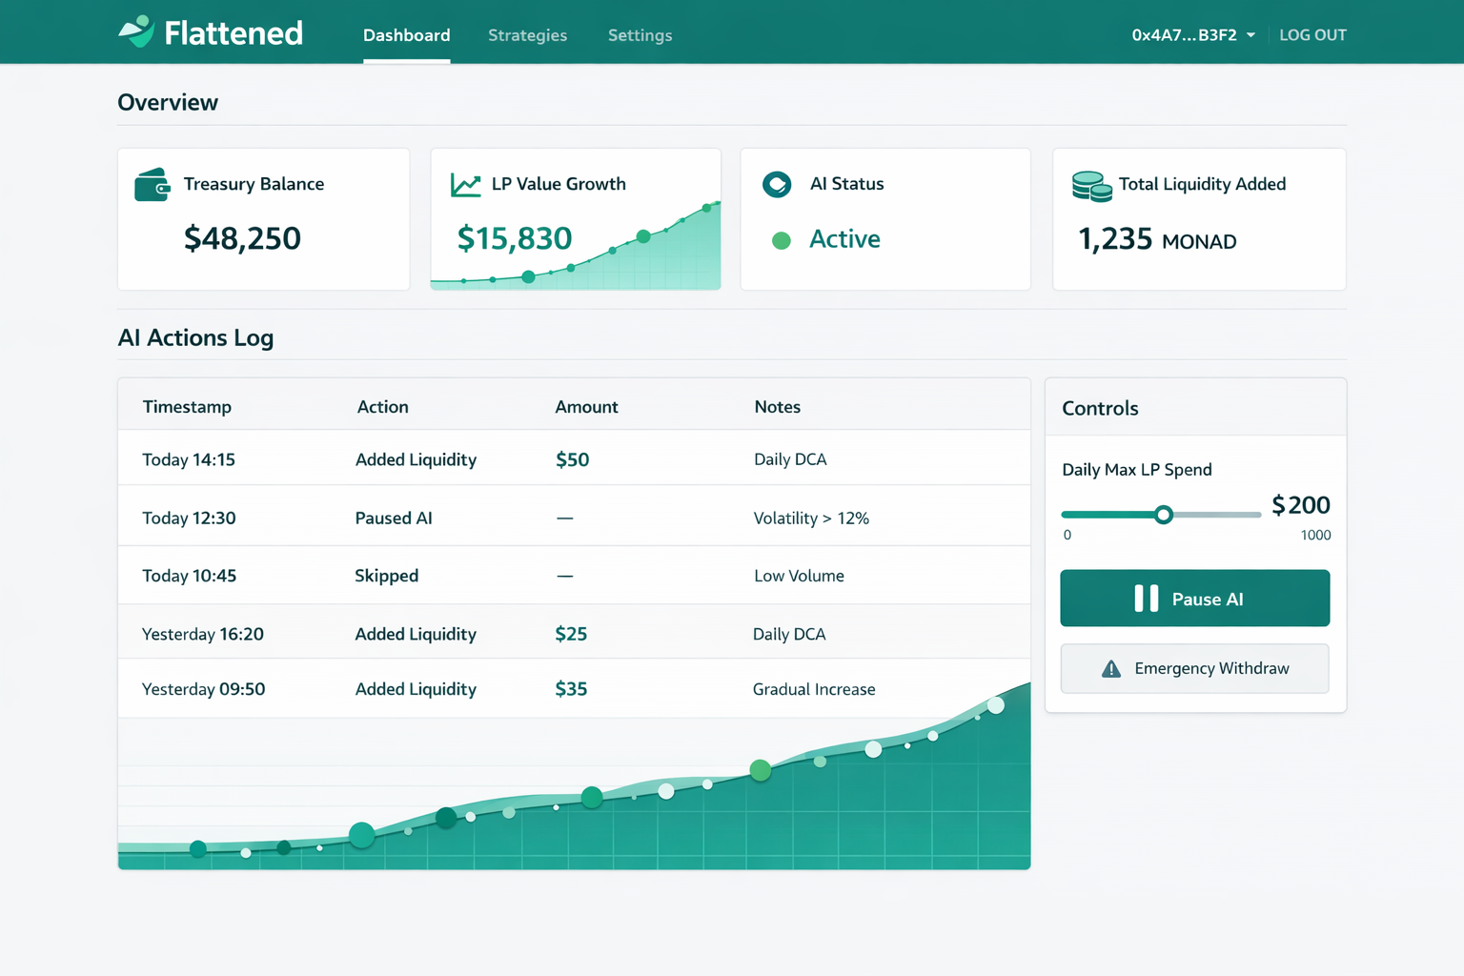This screenshot has height=976, width=1464.
Task: Open the wallet address dropdown arrow
Action: pyautogui.click(x=1250, y=35)
